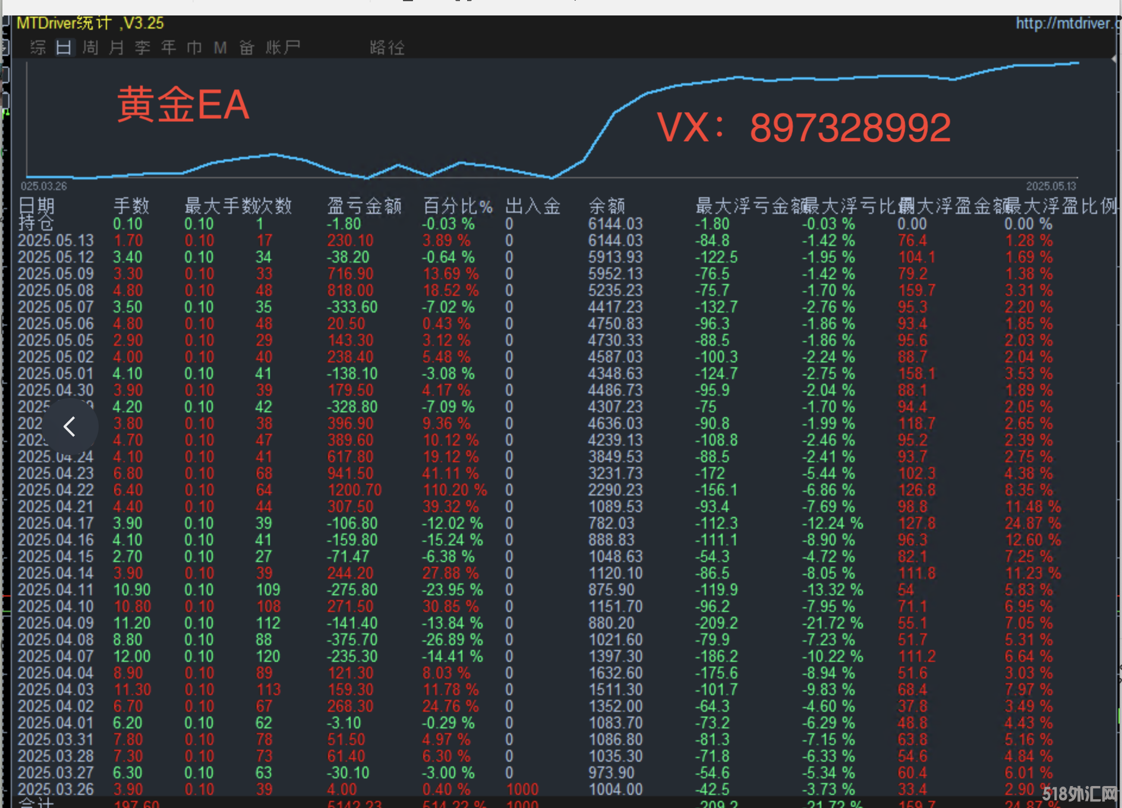Select the 季 quarterly tab
Screen dimensions: 1122x808
(143, 48)
